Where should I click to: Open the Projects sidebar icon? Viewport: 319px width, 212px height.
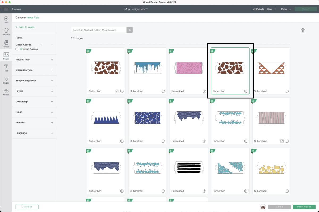click(x=6, y=43)
